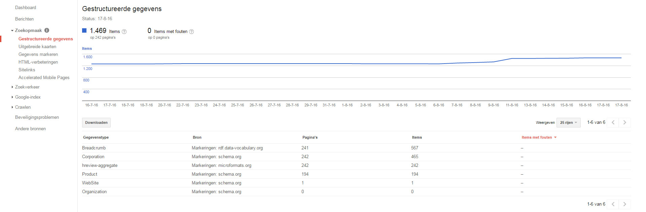Screen dimensions: 646x212
Task: Open the 25 rijen rows dropdown
Action: click(568, 122)
